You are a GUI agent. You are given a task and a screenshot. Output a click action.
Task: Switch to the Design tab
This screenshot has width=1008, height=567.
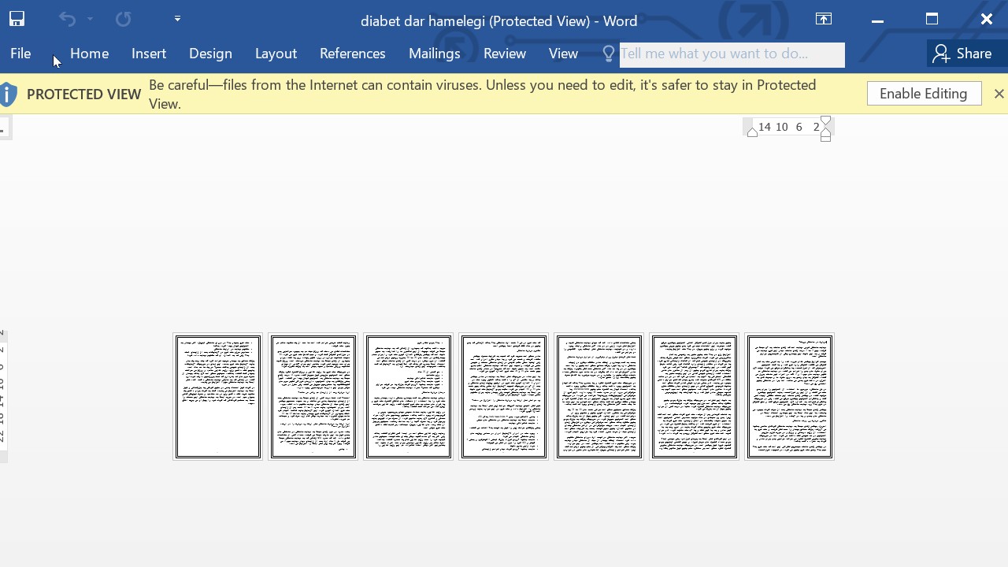tap(210, 54)
